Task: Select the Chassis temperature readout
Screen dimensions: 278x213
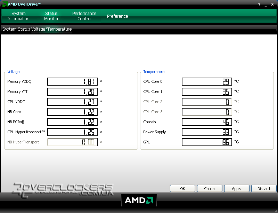Action: tap(207, 122)
